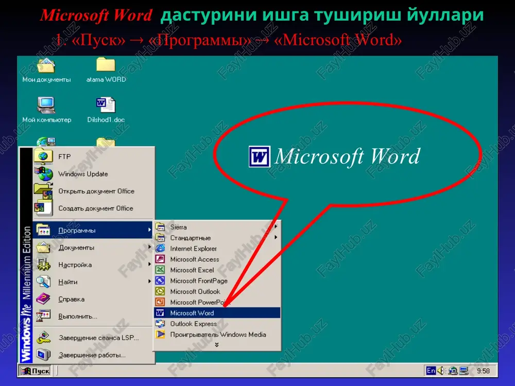
Task: Expand the Стандартные submenu arrow
Action: [276, 237]
